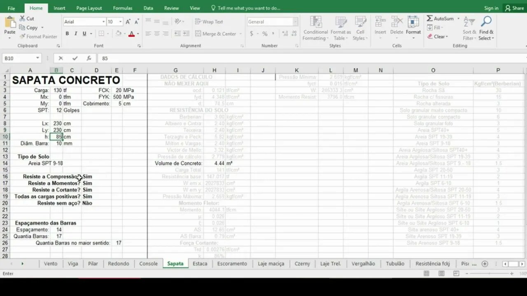Activate the Format Painter brush
527x296 pixels.
22,37
